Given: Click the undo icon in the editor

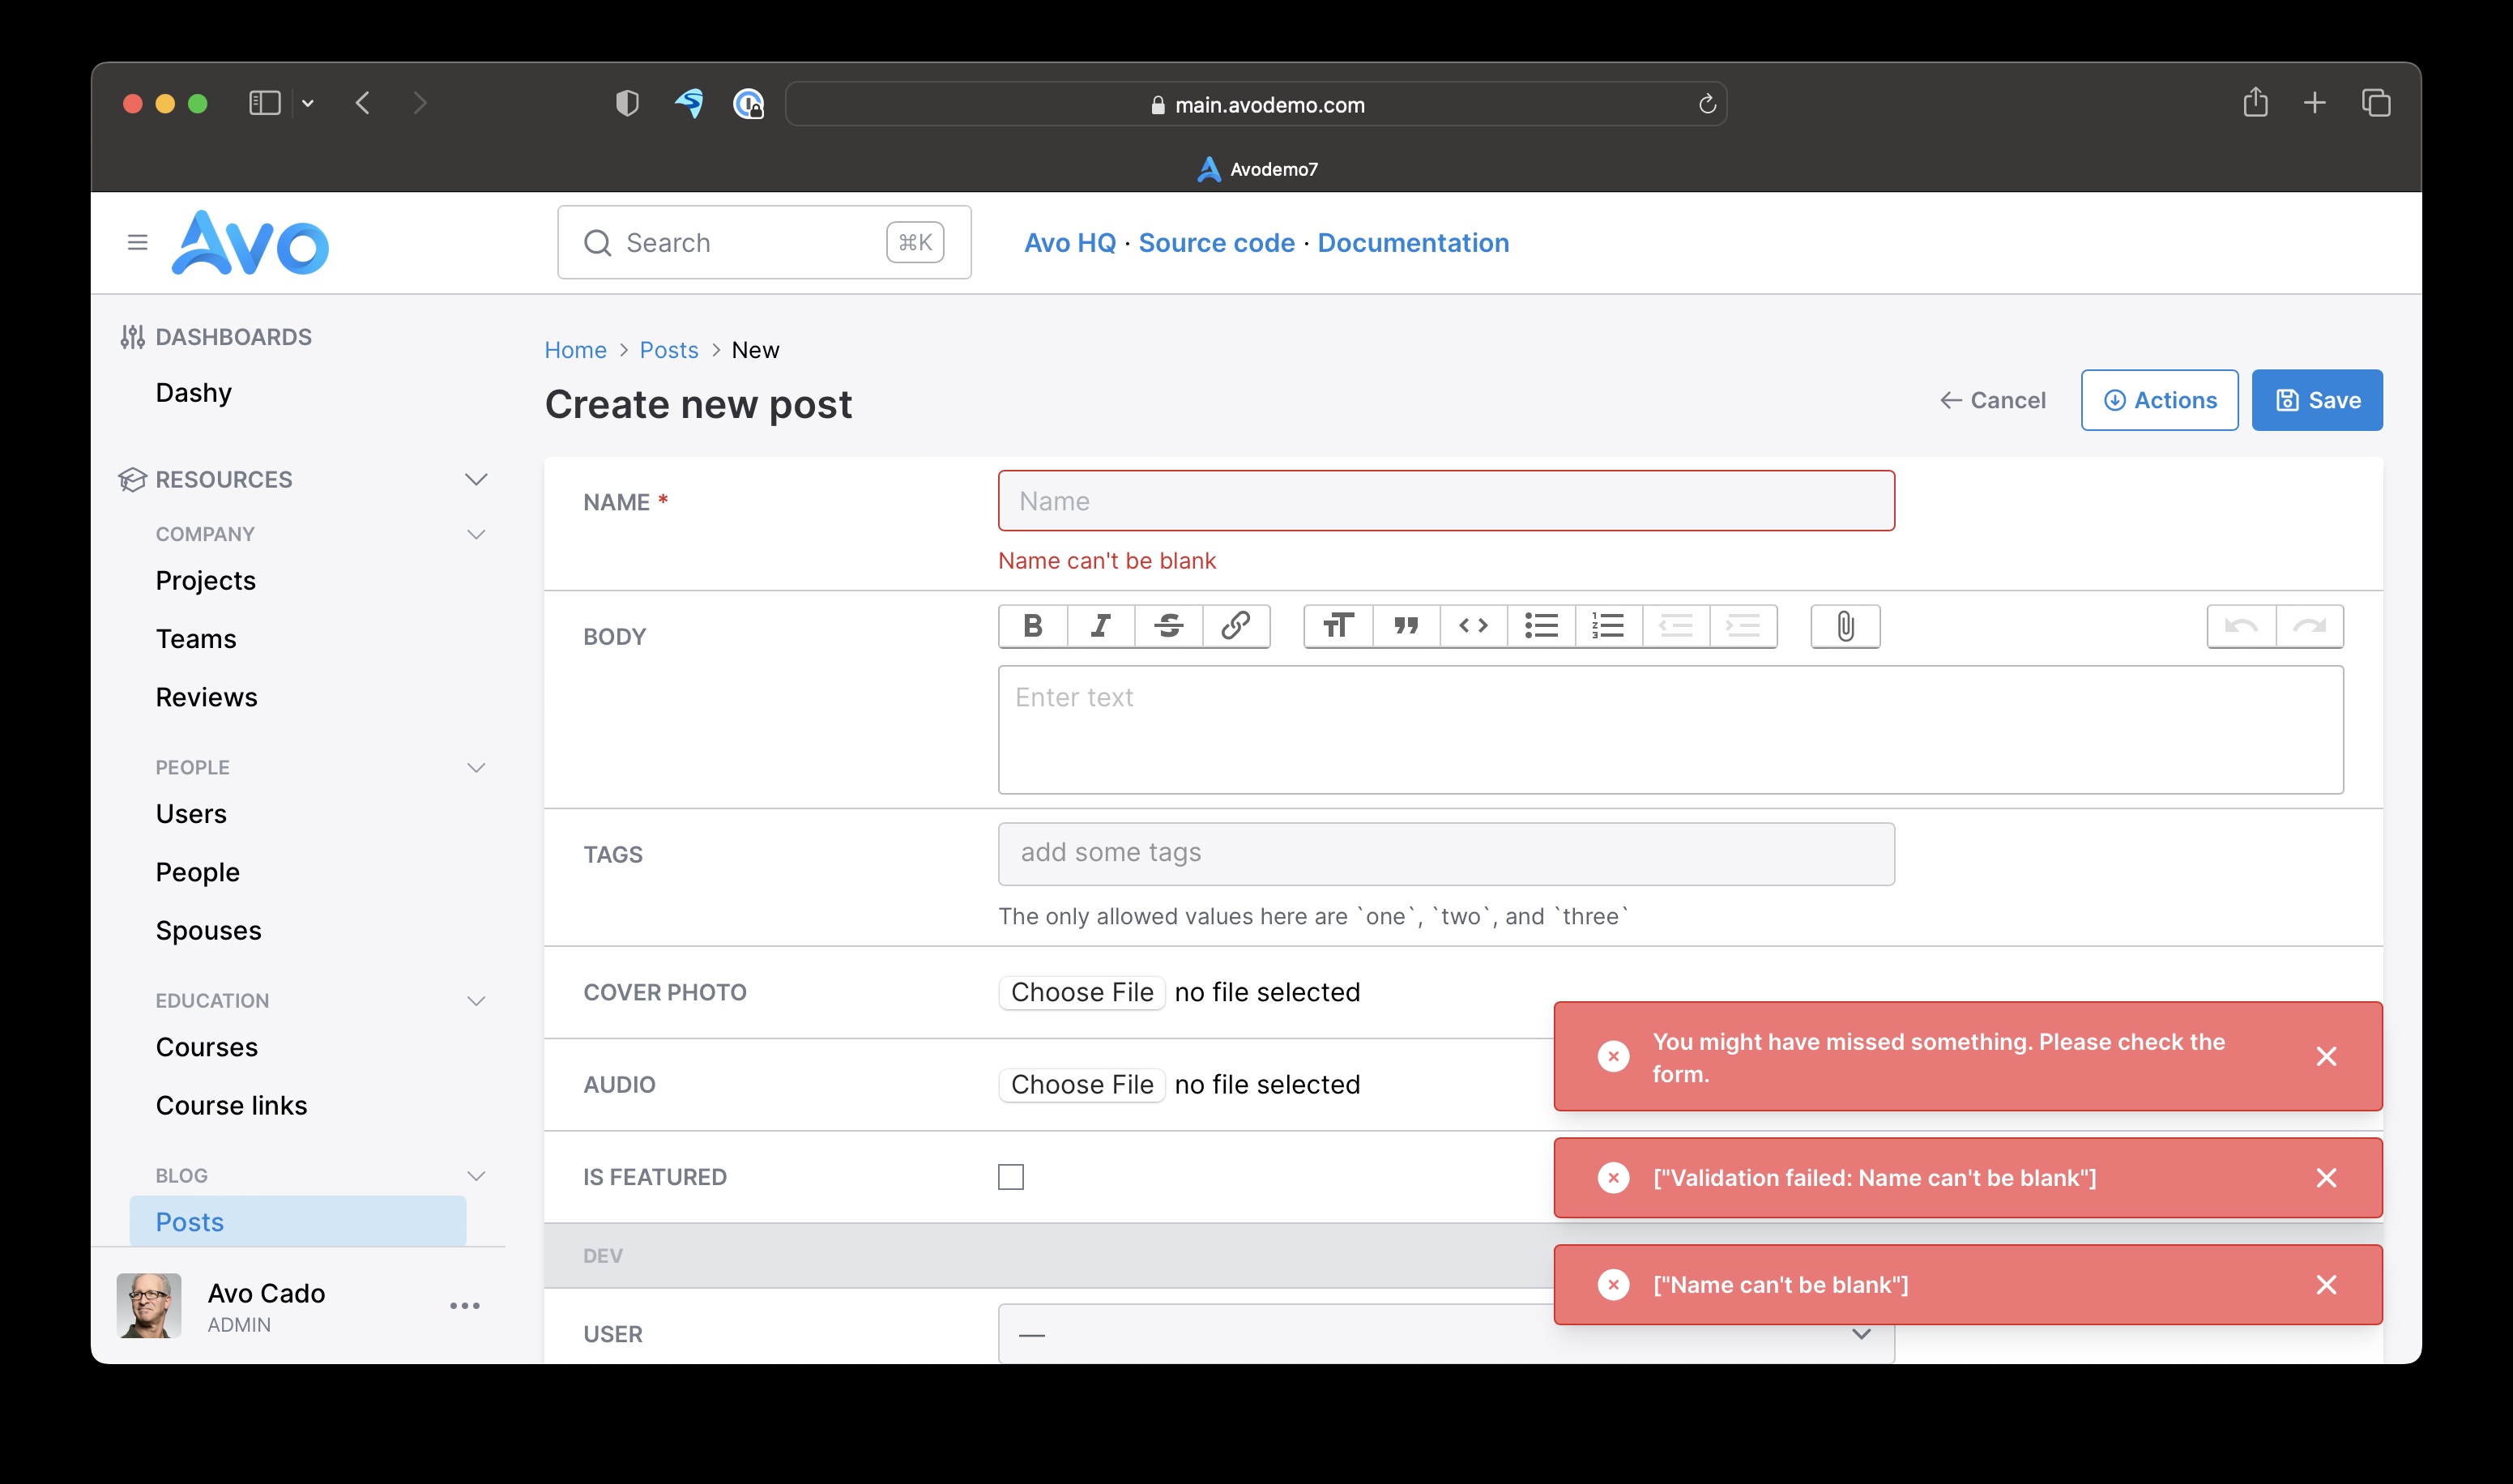Looking at the screenshot, I should click(2243, 626).
